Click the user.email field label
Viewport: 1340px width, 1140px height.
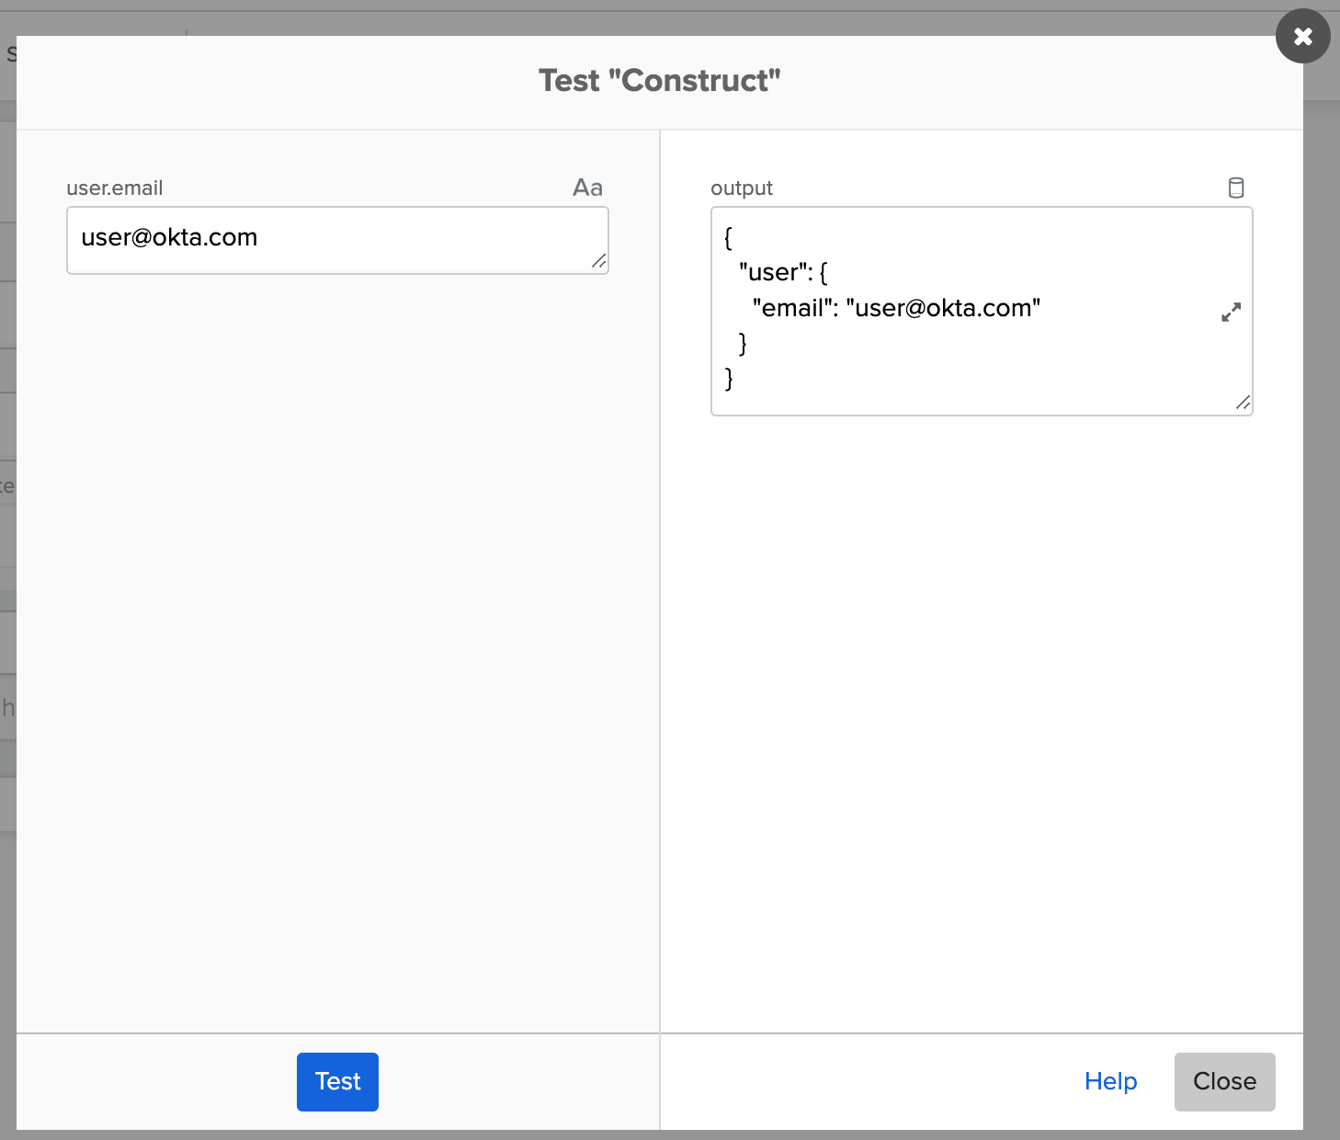[x=114, y=188]
